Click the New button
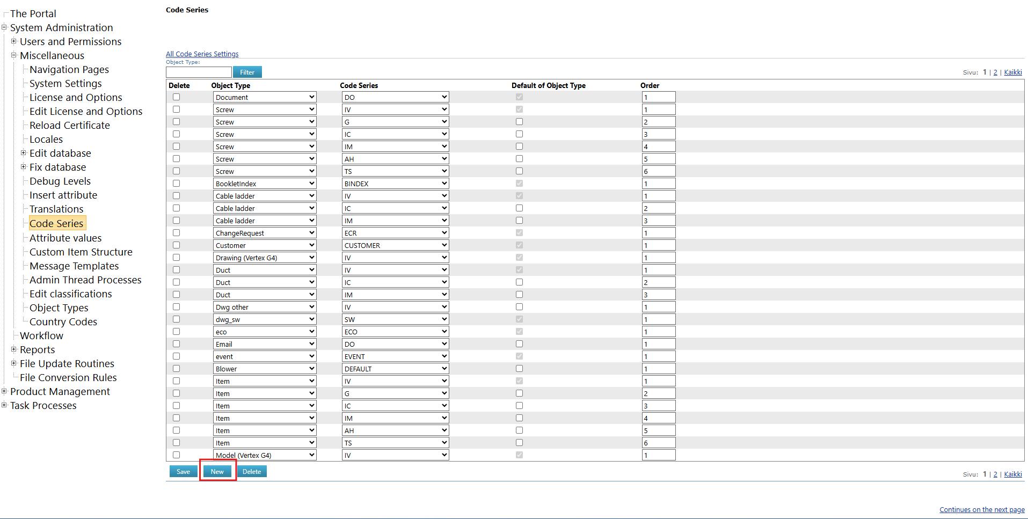 217,471
